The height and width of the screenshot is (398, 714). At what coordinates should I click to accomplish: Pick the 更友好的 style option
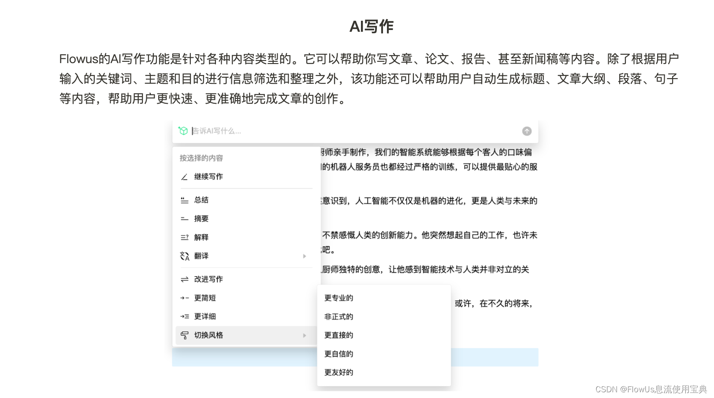(384, 372)
